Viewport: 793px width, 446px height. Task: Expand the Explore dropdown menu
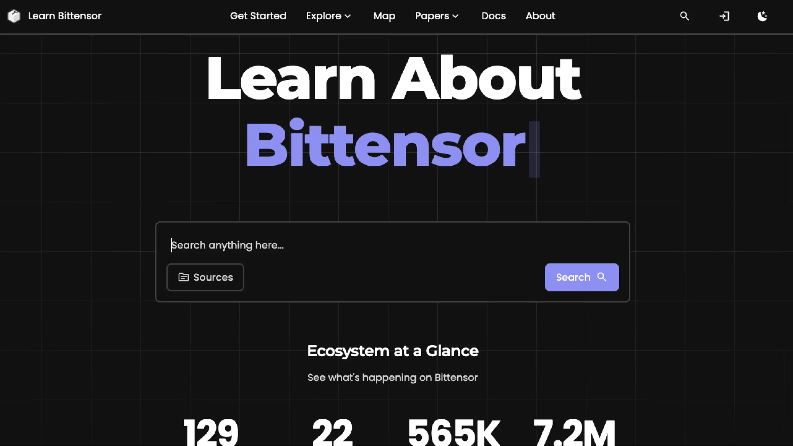pyautogui.click(x=328, y=16)
